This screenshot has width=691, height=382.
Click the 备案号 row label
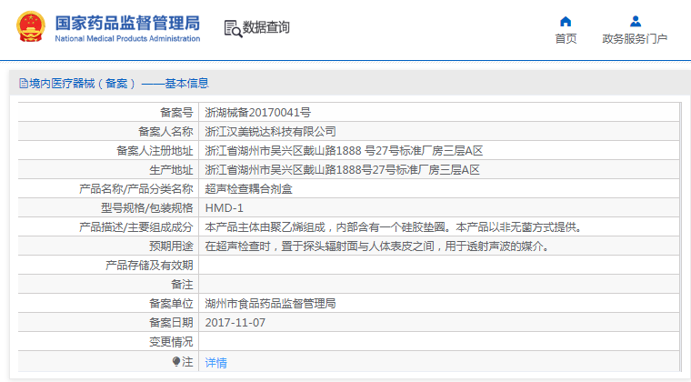pyautogui.click(x=176, y=113)
